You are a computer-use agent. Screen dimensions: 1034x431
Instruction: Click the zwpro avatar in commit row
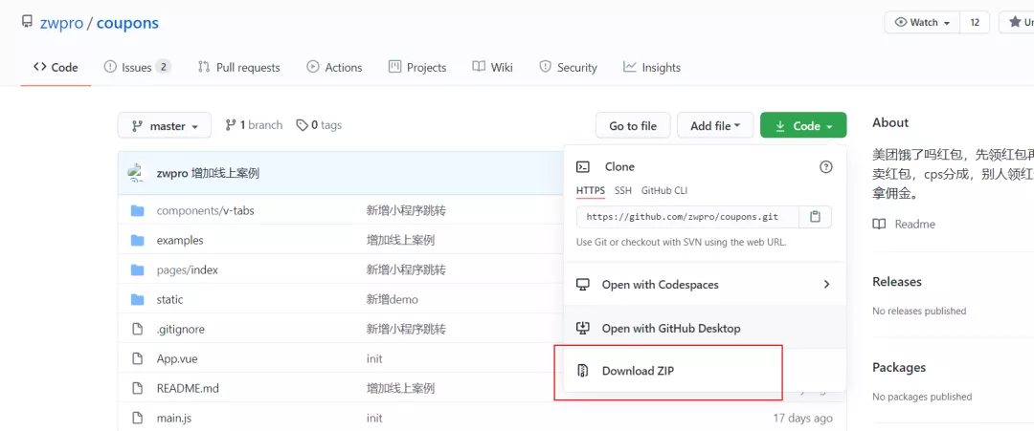[x=136, y=173]
